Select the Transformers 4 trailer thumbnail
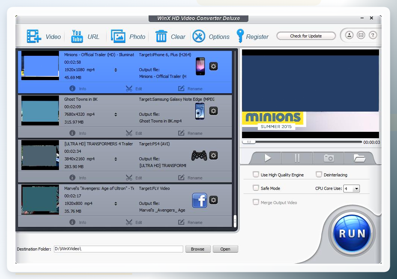 [x=40, y=155]
